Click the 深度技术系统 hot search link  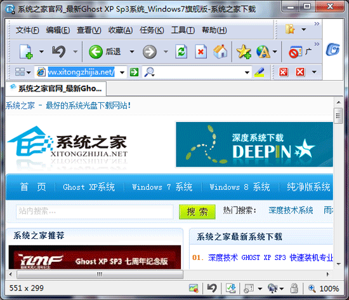coord(291,210)
